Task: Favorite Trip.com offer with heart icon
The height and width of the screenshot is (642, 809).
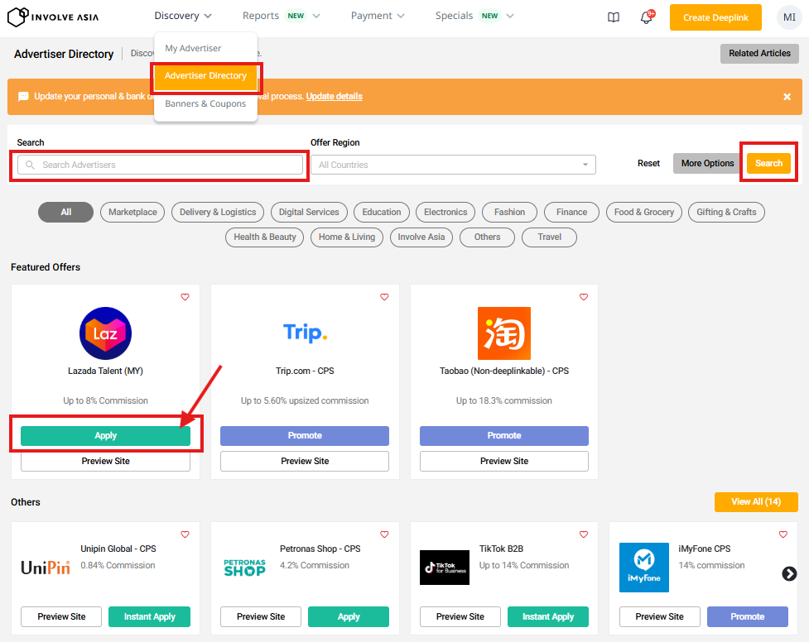Action: click(x=384, y=297)
